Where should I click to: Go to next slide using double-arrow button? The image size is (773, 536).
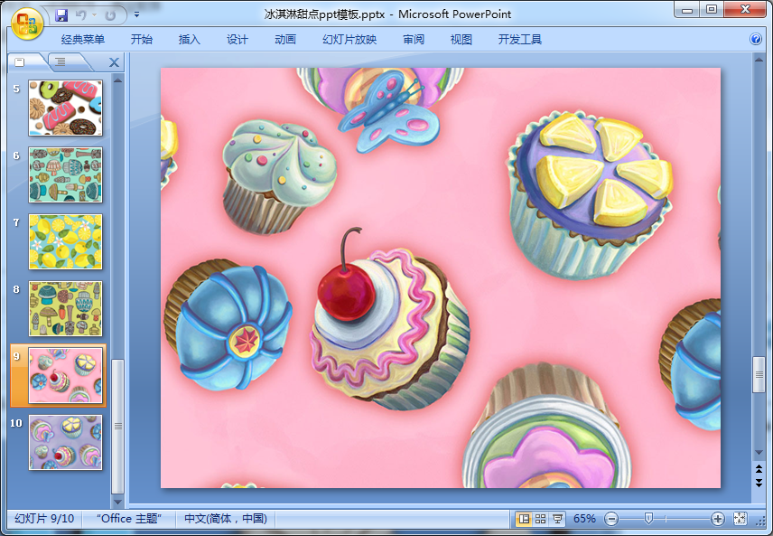[759, 484]
